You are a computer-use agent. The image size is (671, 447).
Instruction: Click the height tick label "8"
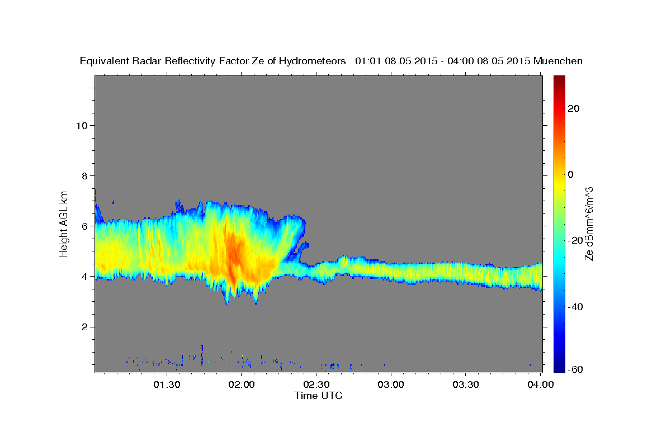tap(83, 176)
